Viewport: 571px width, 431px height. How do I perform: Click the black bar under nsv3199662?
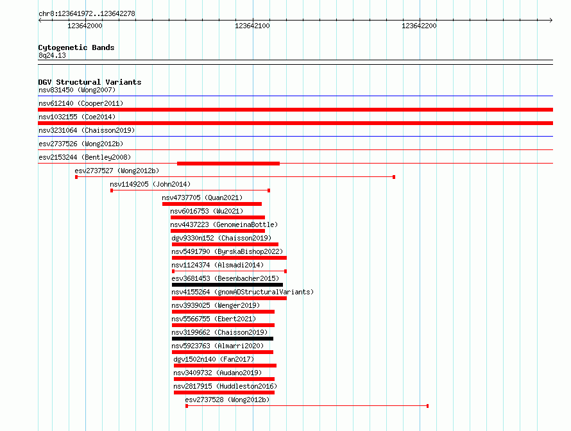(x=223, y=339)
